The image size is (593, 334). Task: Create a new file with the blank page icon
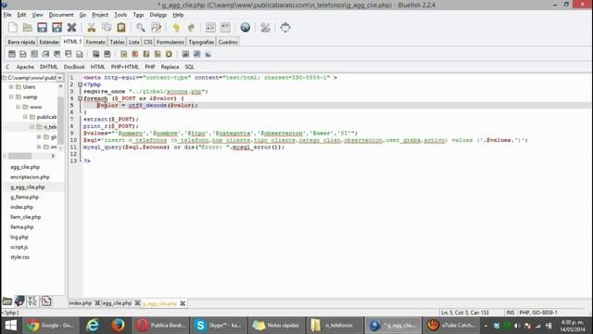pos(12,28)
